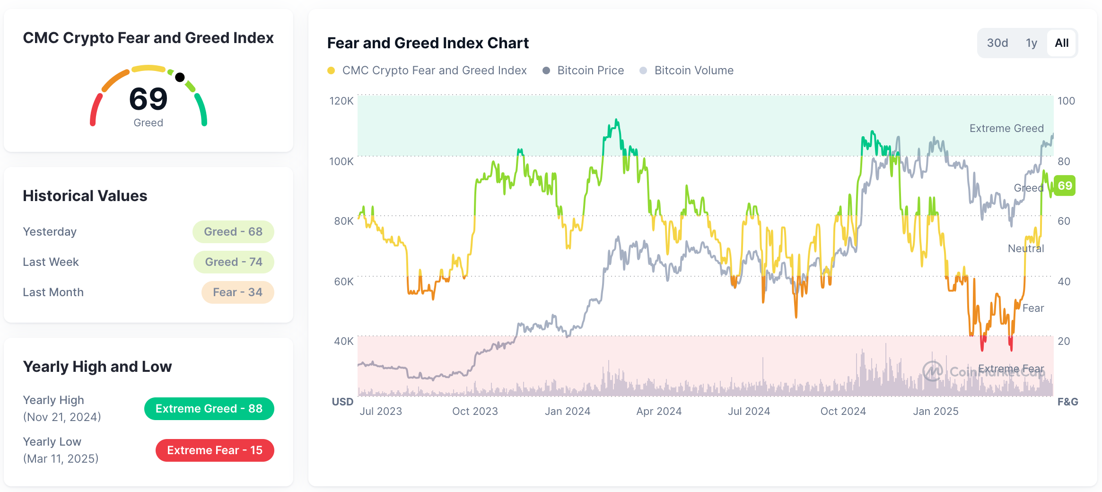Toggle the Bitcoin Volume legend series
Image resolution: width=1102 pixels, height=492 pixels.
pyautogui.click(x=686, y=70)
